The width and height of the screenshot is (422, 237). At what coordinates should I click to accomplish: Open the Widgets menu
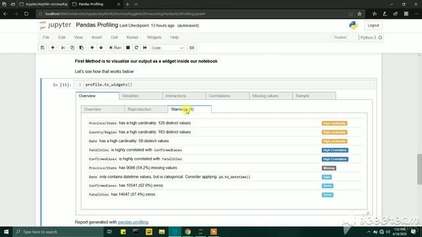154,38
